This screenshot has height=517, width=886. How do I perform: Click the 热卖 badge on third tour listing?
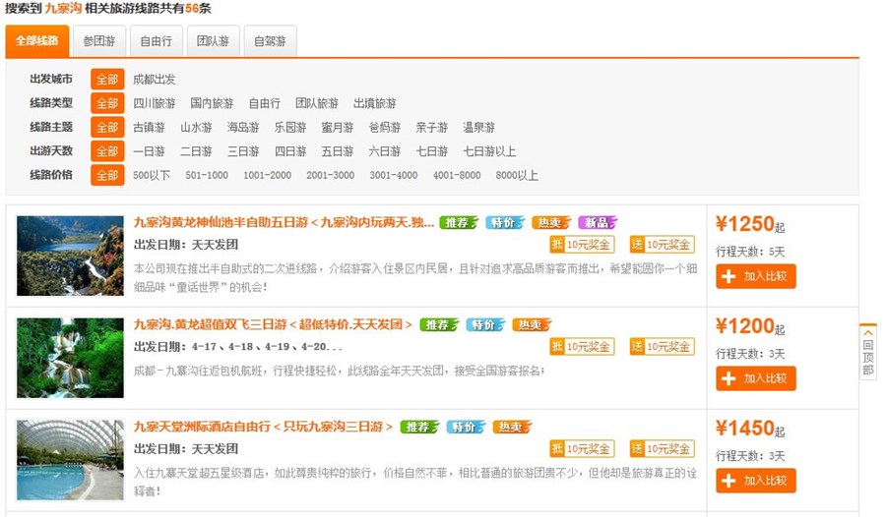pos(512,427)
